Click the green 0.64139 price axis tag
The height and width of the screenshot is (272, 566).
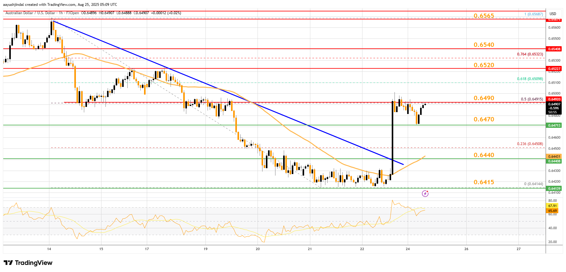click(x=554, y=189)
